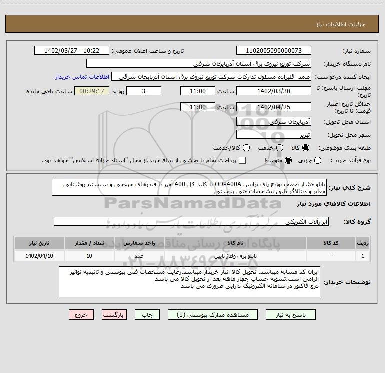Click the 'اطلاعات کالاهای مورد نیاز' section heading
This screenshot has width=385, height=373.
[334, 204]
